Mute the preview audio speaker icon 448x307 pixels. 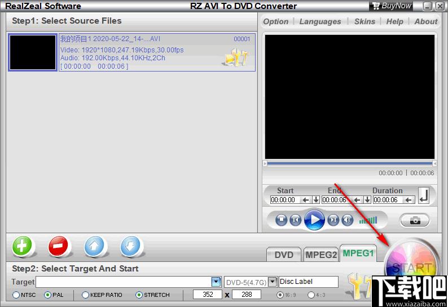pos(347,220)
